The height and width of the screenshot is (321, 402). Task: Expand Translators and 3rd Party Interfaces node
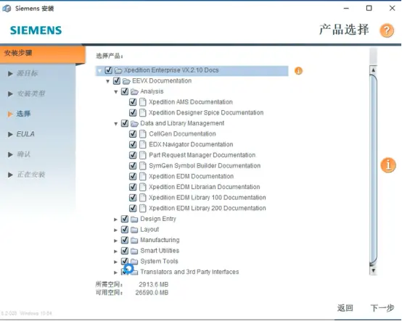(115, 272)
